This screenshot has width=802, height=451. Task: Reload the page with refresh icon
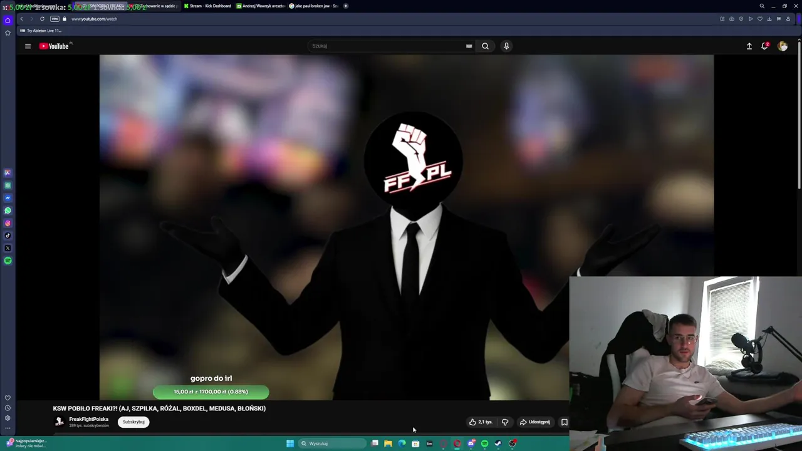pos(43,19)
